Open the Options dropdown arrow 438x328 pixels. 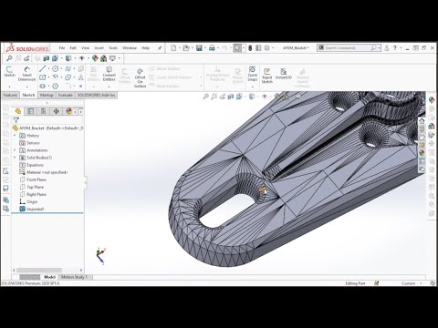click(273, 48)
